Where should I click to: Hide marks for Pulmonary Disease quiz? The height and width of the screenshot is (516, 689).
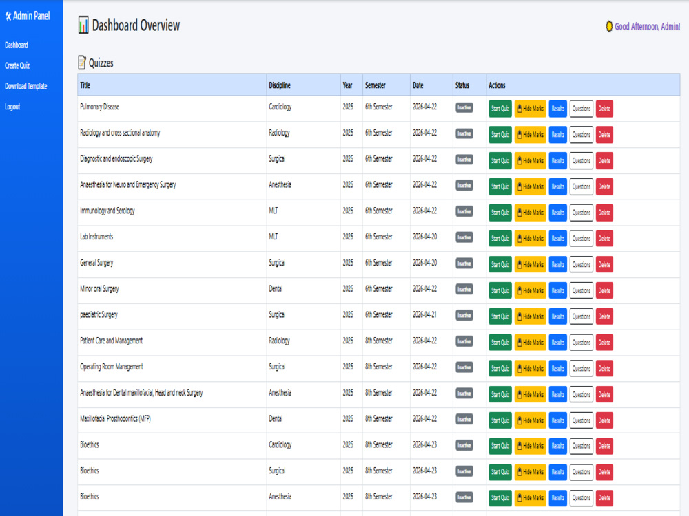click(x=531, y=109)
